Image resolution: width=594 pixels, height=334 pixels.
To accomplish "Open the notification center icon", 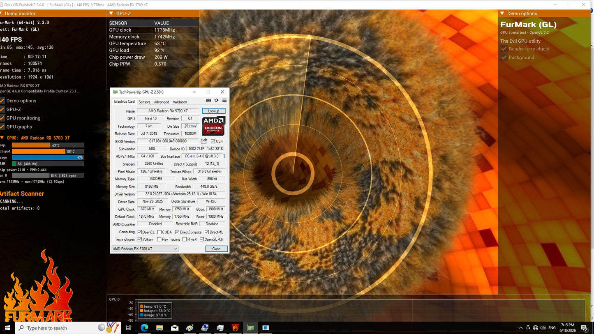I will [x=584, y=328].
